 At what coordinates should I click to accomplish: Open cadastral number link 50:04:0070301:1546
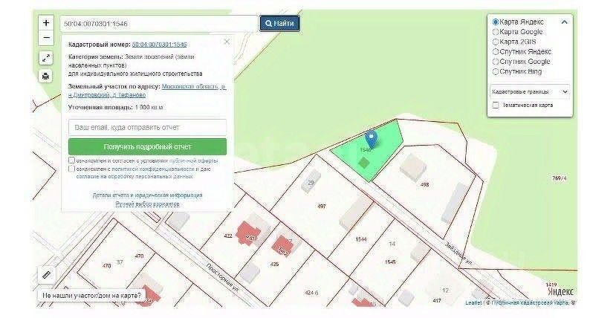(159, 45)
